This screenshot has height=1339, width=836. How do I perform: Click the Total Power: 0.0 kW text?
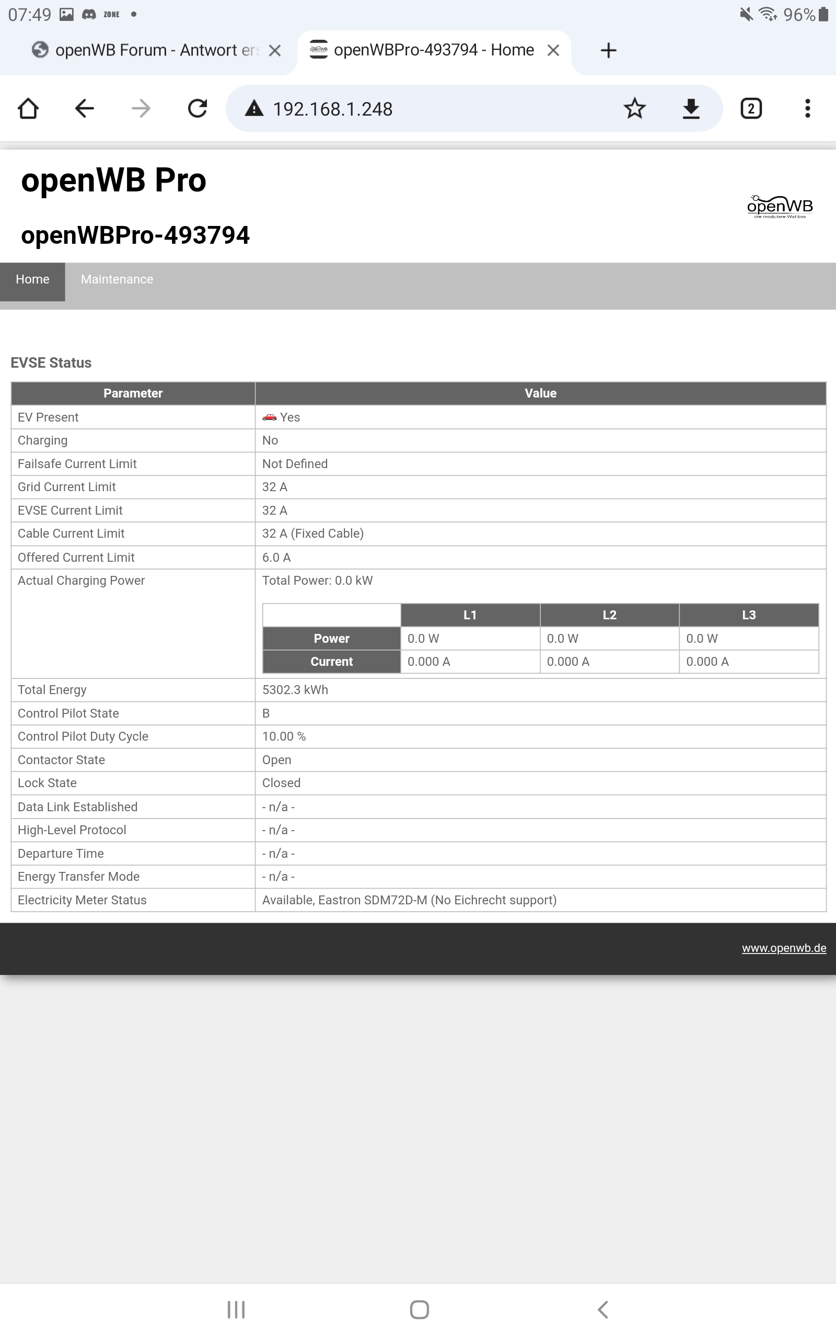coord(317,581)
